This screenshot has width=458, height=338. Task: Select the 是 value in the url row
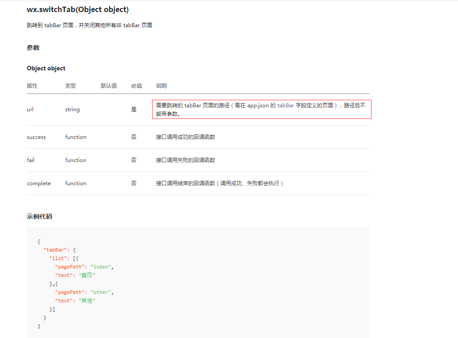[x=133, y=109]
